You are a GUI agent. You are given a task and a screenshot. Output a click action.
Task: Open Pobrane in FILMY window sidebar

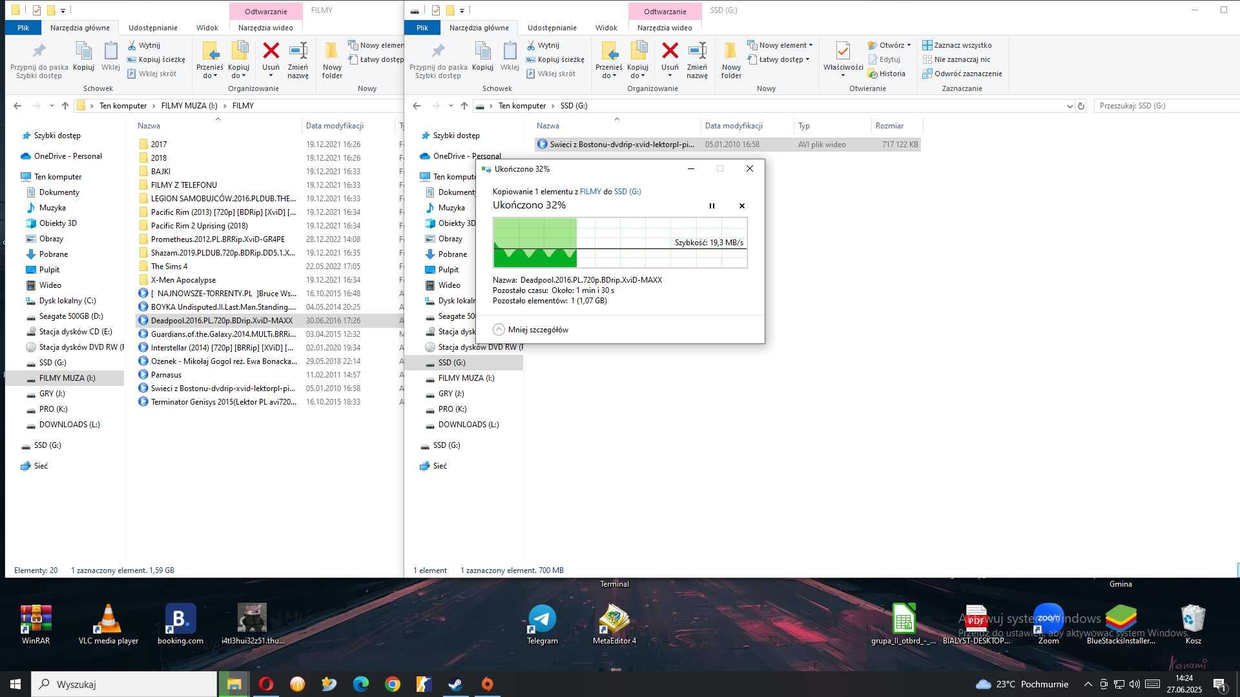[x=53, y=254]
